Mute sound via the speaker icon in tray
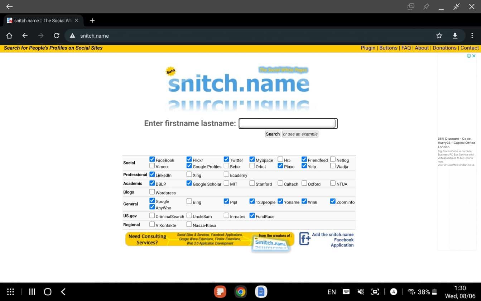The height and width of the screenshot is (301, 481). [360, 291]
